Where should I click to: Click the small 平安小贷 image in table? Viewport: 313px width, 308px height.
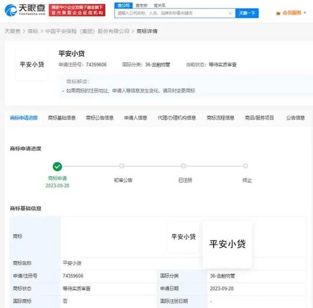184,237
